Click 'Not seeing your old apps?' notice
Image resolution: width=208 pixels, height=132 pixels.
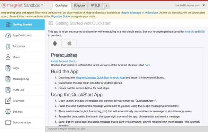pyautogui.click(x=18, y=13)
